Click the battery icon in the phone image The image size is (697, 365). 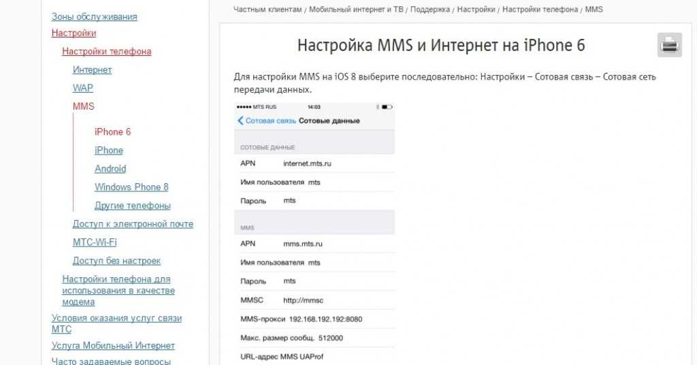387,107
